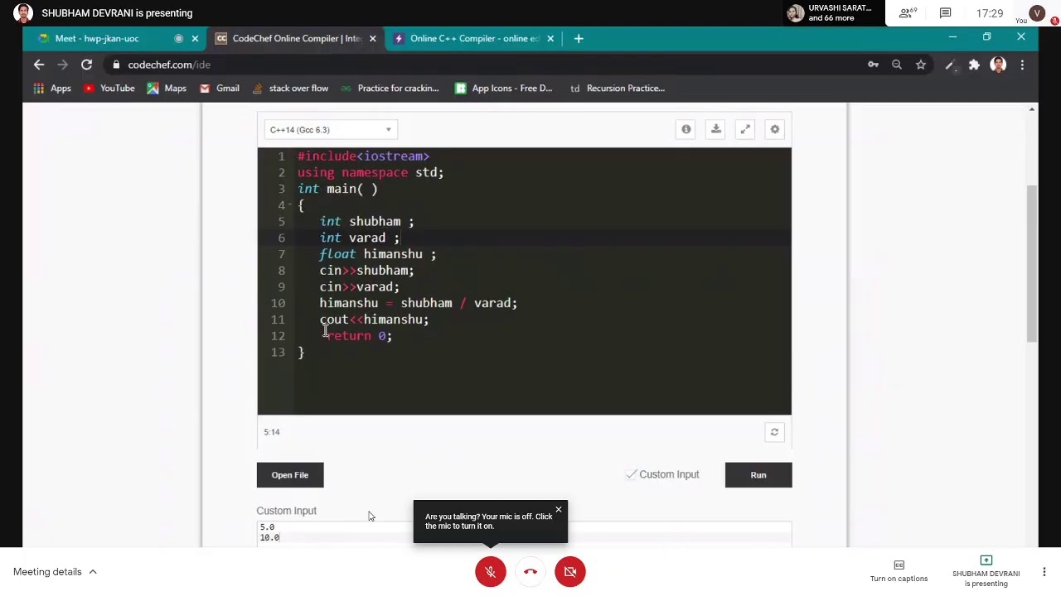This screenshot has height=596, width=1061.
Task: Download the code with the download icon
Action: coord(715,129)
